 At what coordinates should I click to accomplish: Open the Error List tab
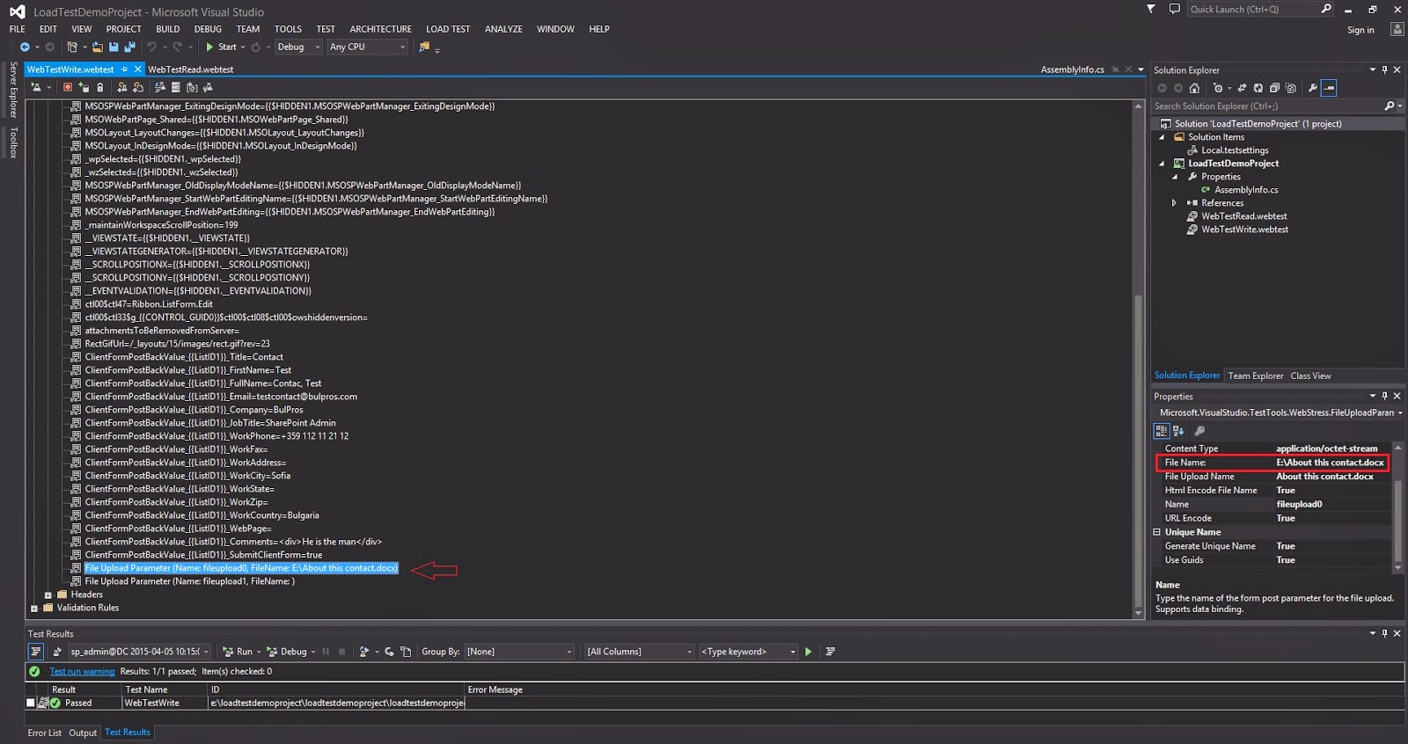tap(44, 733)
